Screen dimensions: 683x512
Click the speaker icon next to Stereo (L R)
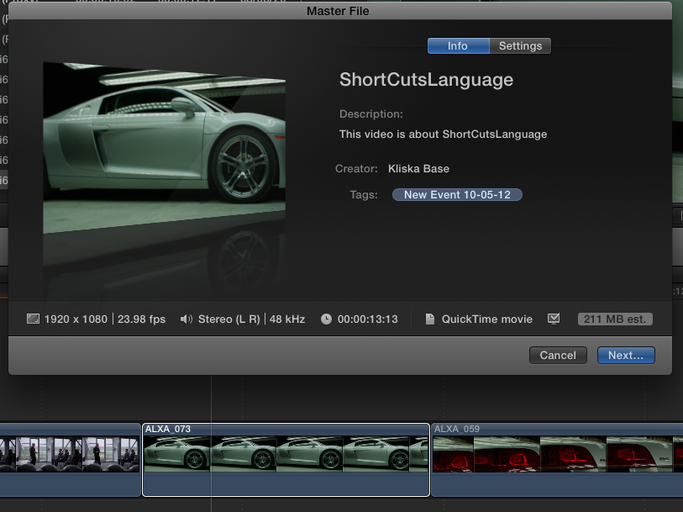pos(185,319)
